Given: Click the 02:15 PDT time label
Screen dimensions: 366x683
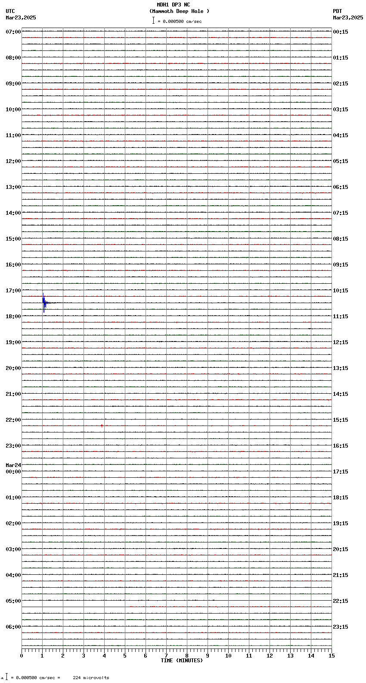Looking at the screenshot, I should (341, 84).
